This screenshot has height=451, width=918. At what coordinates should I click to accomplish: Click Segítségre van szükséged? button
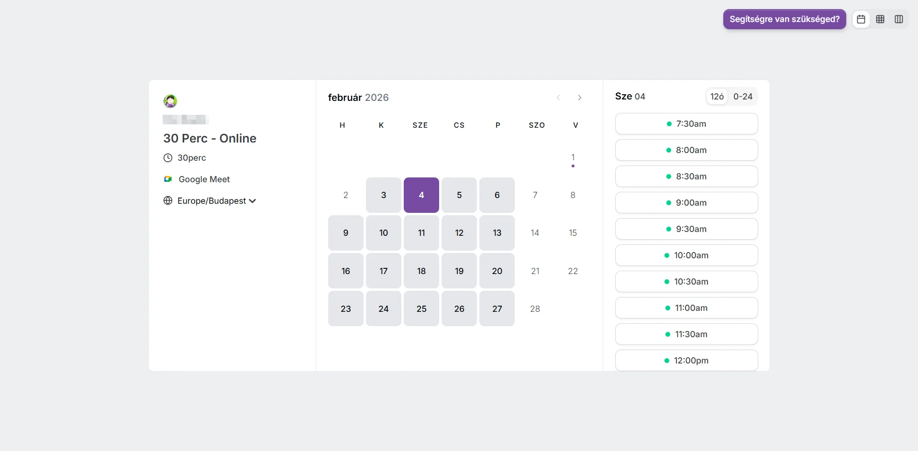(785, 19)
